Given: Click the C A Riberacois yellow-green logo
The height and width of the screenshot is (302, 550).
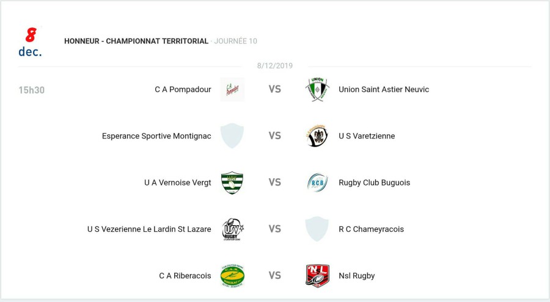Looking at the screenshot, I should pos(232,276).
